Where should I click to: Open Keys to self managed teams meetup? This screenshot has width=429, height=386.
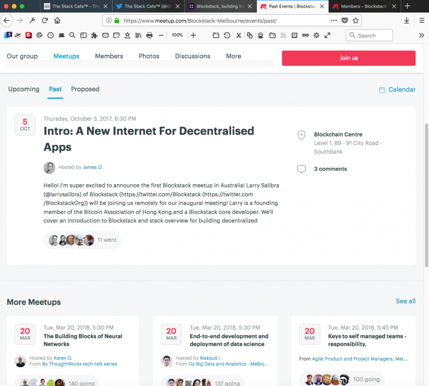367,340
